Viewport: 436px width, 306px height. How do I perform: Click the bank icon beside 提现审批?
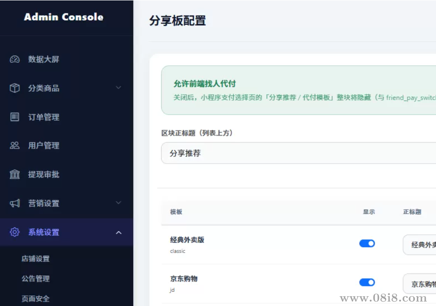[15, 174]
